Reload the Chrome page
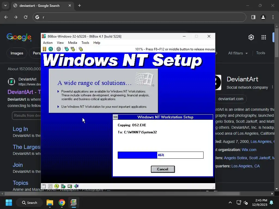The height and width of the screenshot is (209, 279). pyautogui.click(x=26, y=17)
